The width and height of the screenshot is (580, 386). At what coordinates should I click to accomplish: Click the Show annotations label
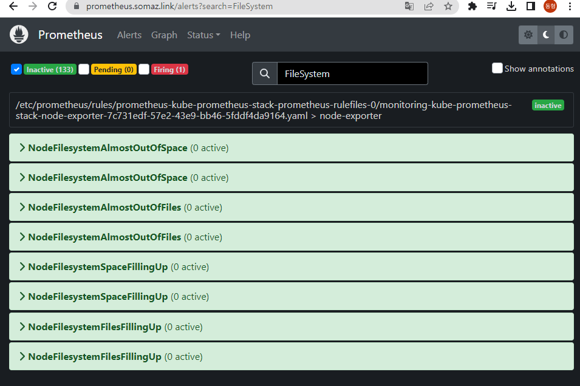539,69
